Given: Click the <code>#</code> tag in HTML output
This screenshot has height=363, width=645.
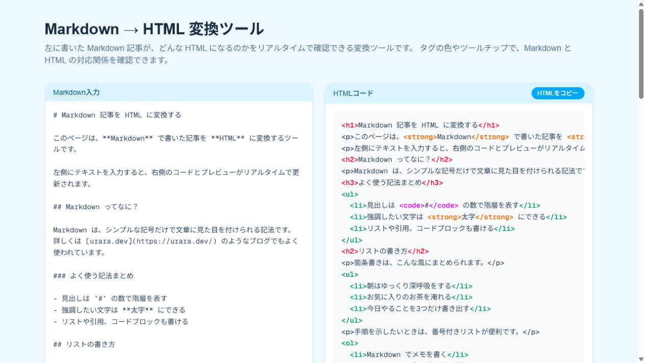Looking at the screenshot, I should [x=429, y=205].
